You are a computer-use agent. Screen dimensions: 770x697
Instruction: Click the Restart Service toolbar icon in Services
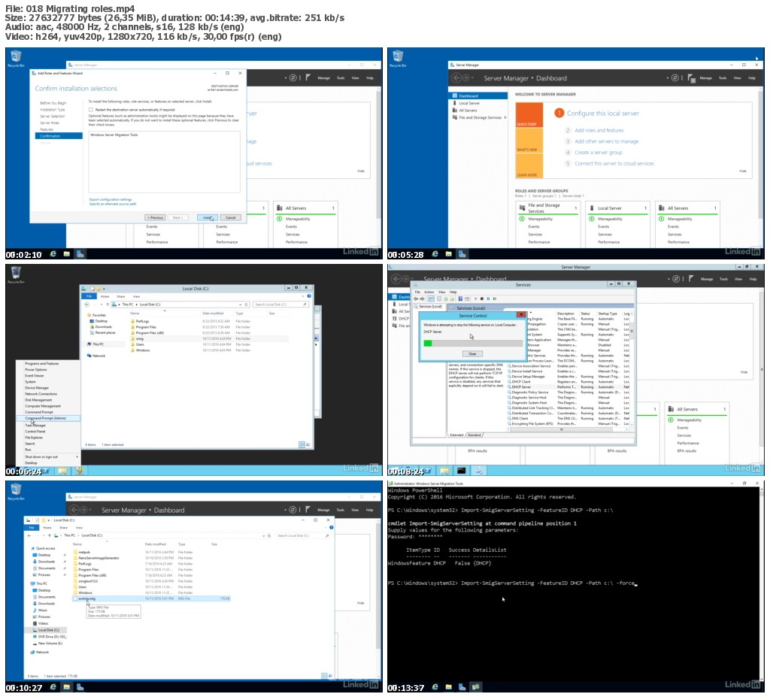(495, 298)
